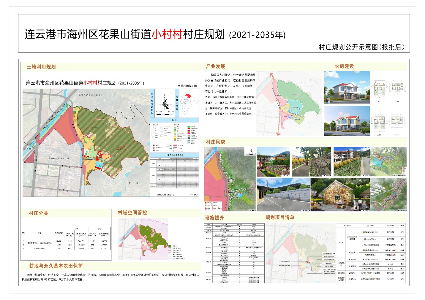Click the 村庄风貌 section heading
Viewport: 425px width, 300px height.
coord(215,142)
